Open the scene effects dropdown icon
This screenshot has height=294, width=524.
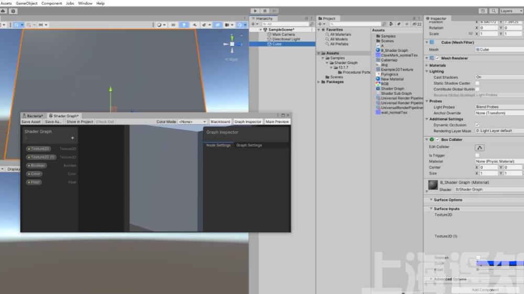point(205,25)
